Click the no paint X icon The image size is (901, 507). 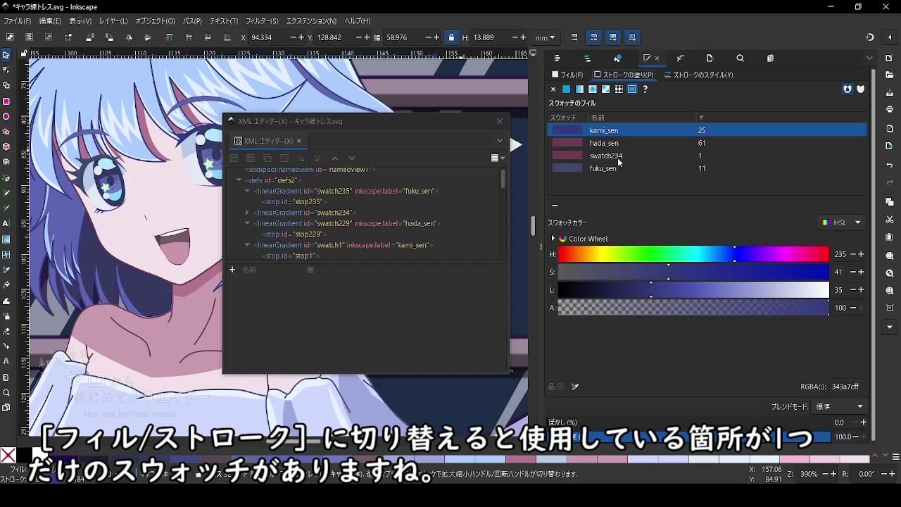pyautogui.click(x=553, y=89)
